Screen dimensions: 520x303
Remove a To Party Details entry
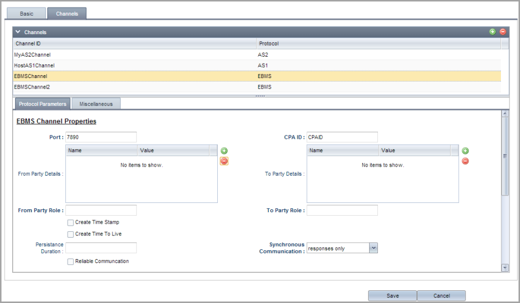[x=465, y=161]
